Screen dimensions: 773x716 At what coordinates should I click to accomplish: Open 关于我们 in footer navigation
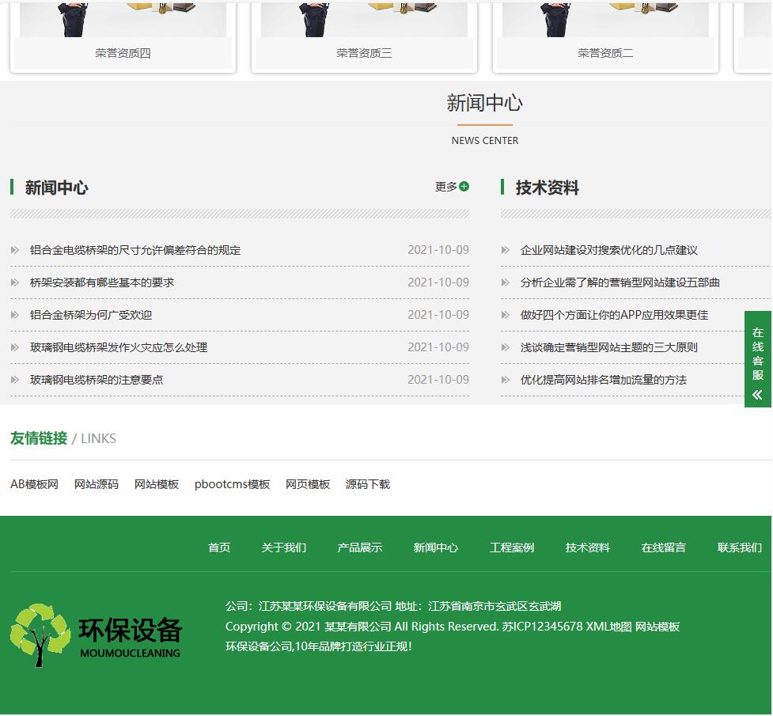[284, 547]
